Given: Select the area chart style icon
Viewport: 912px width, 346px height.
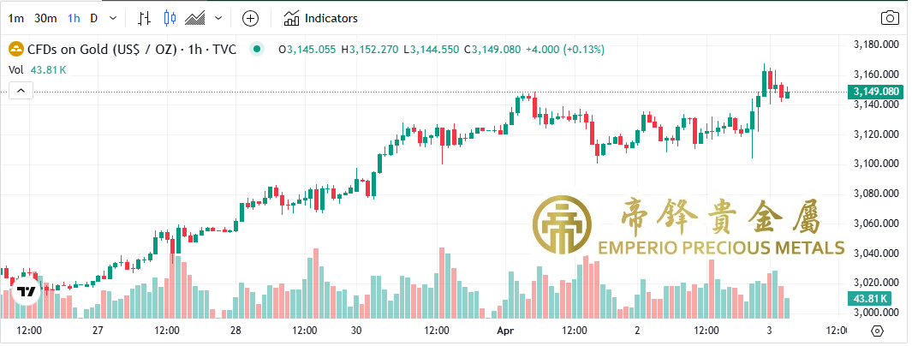Looking at the screenshot, I should (x=196, y=19).
